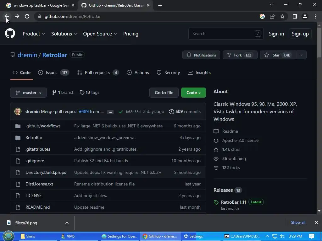The image size is (322, 241).
Task: Click the Sign up button
Action: [300, 34]
